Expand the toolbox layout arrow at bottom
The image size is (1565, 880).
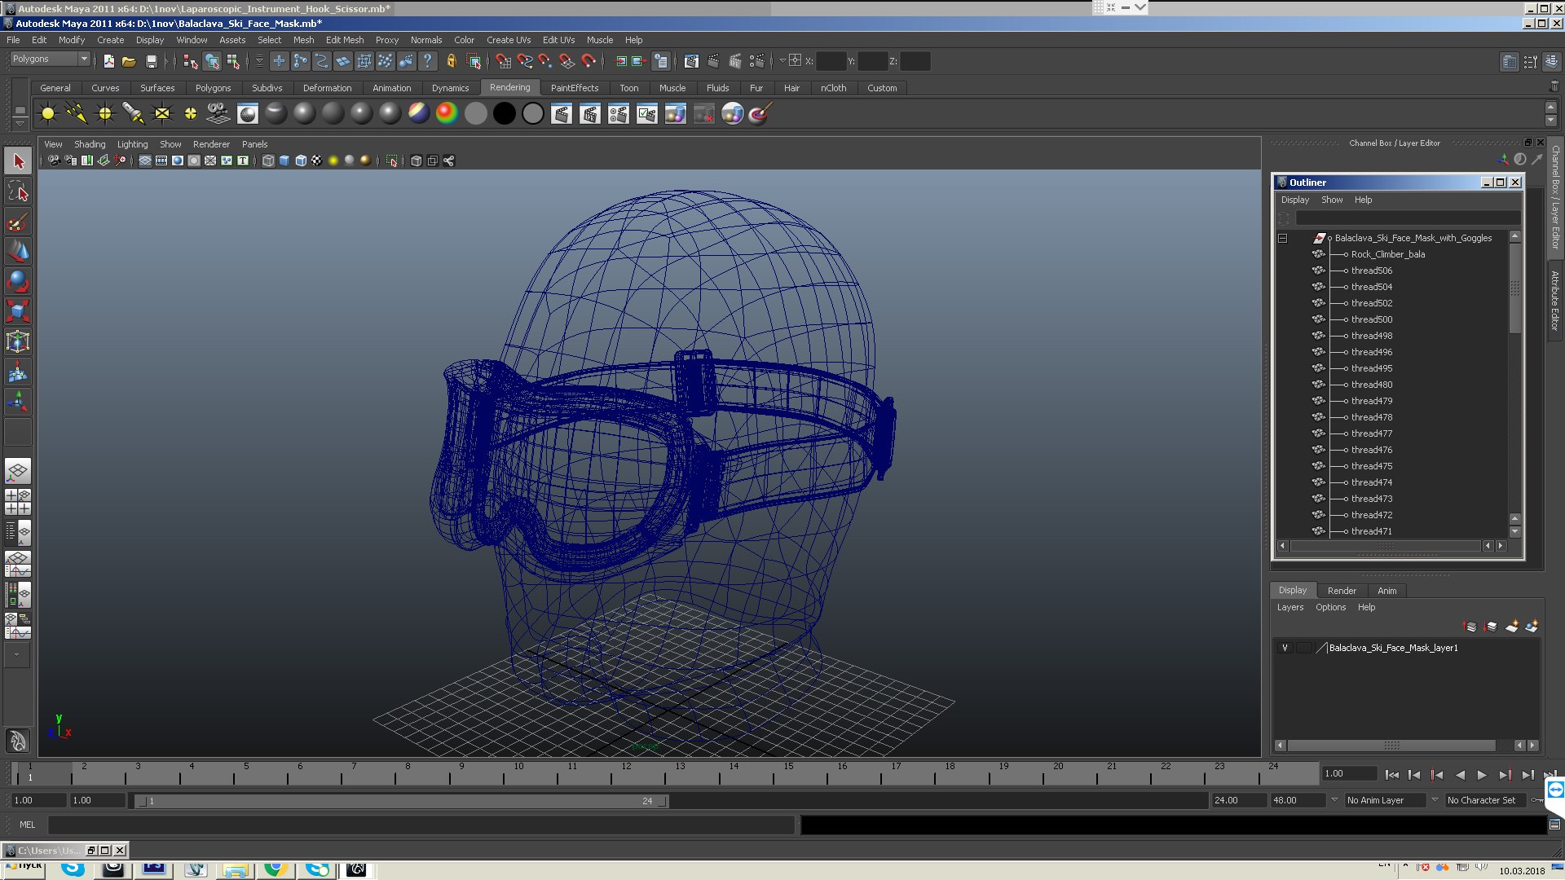[17, 654]
